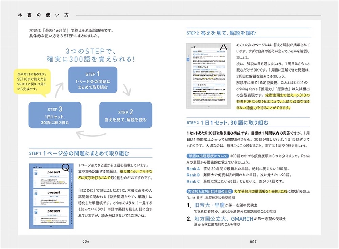This screenshot has width=339, height=249.
Task: Click the blue text "地方国公立大、GMARCH"
Action: coord(224,219)
